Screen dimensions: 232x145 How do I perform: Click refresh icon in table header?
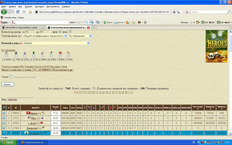coord(4,107)
